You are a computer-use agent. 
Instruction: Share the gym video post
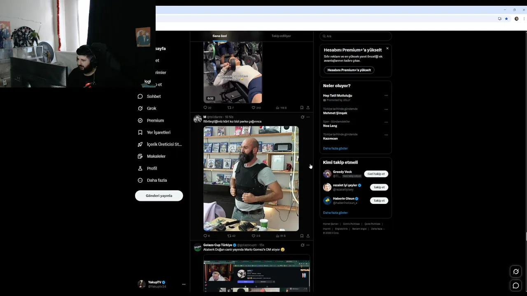[308, 108]
